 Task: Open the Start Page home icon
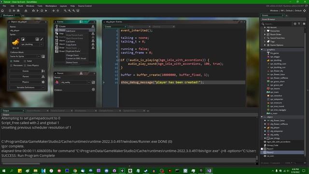tap(2, 11)
